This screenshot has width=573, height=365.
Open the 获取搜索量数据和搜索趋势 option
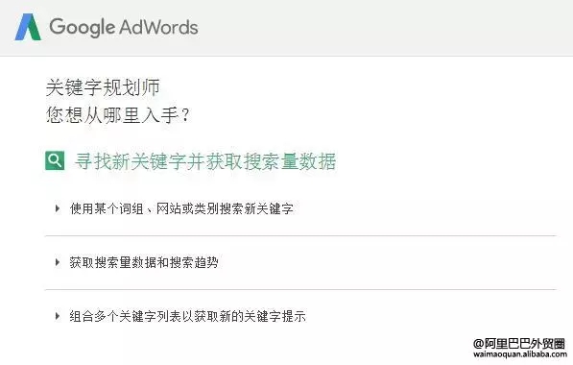coord(144,262)
